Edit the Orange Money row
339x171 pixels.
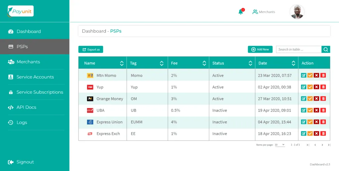coord(304,99)
